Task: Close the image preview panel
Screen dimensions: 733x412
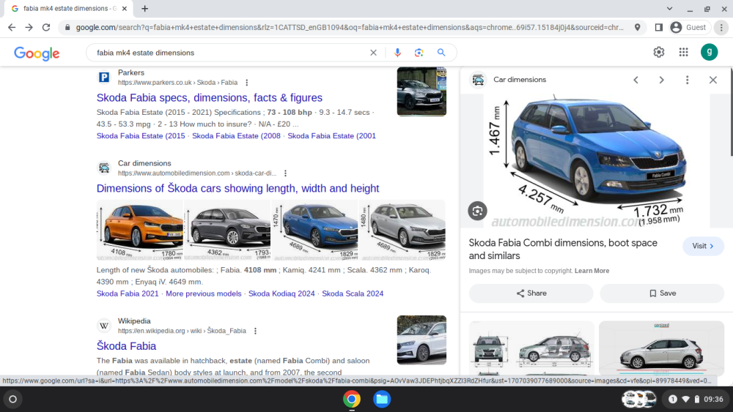Action: point(713,80)
